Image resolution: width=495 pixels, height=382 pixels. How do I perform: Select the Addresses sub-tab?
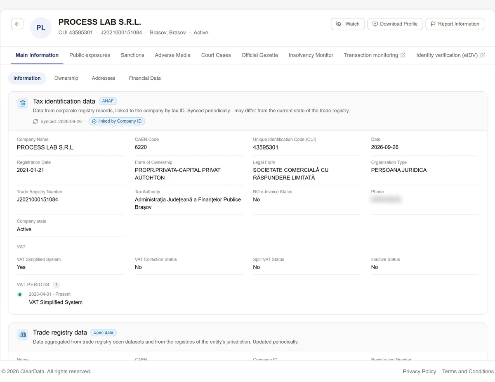click(x=104, y=78)
